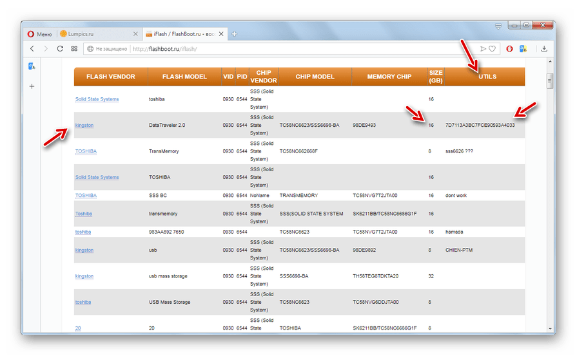The image size is (577, 356).
Task: Open the tab menu icon in title bar
Action: [498, 26]
